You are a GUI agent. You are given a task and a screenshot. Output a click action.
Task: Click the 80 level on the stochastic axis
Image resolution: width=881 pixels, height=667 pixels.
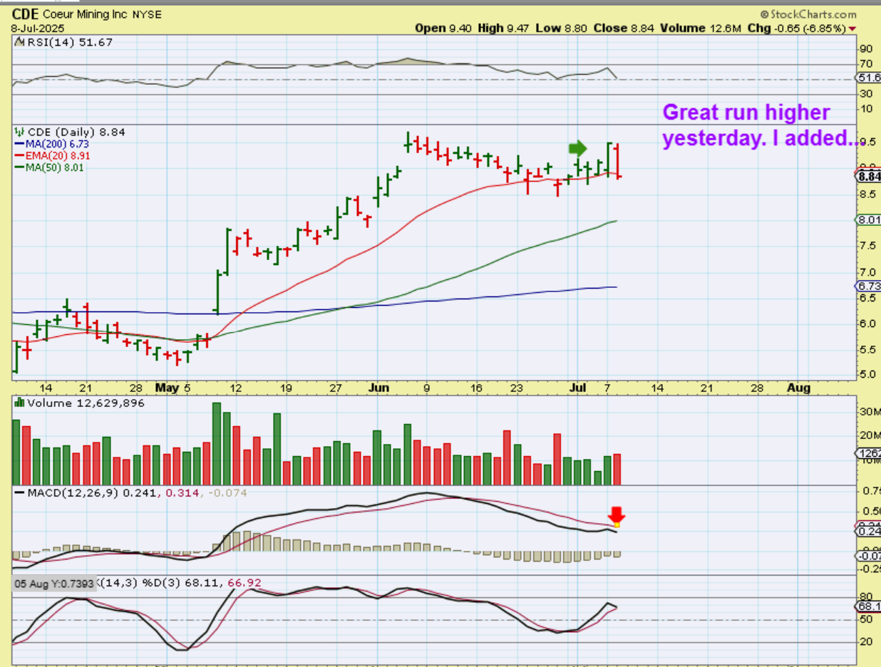click(866, 598)
